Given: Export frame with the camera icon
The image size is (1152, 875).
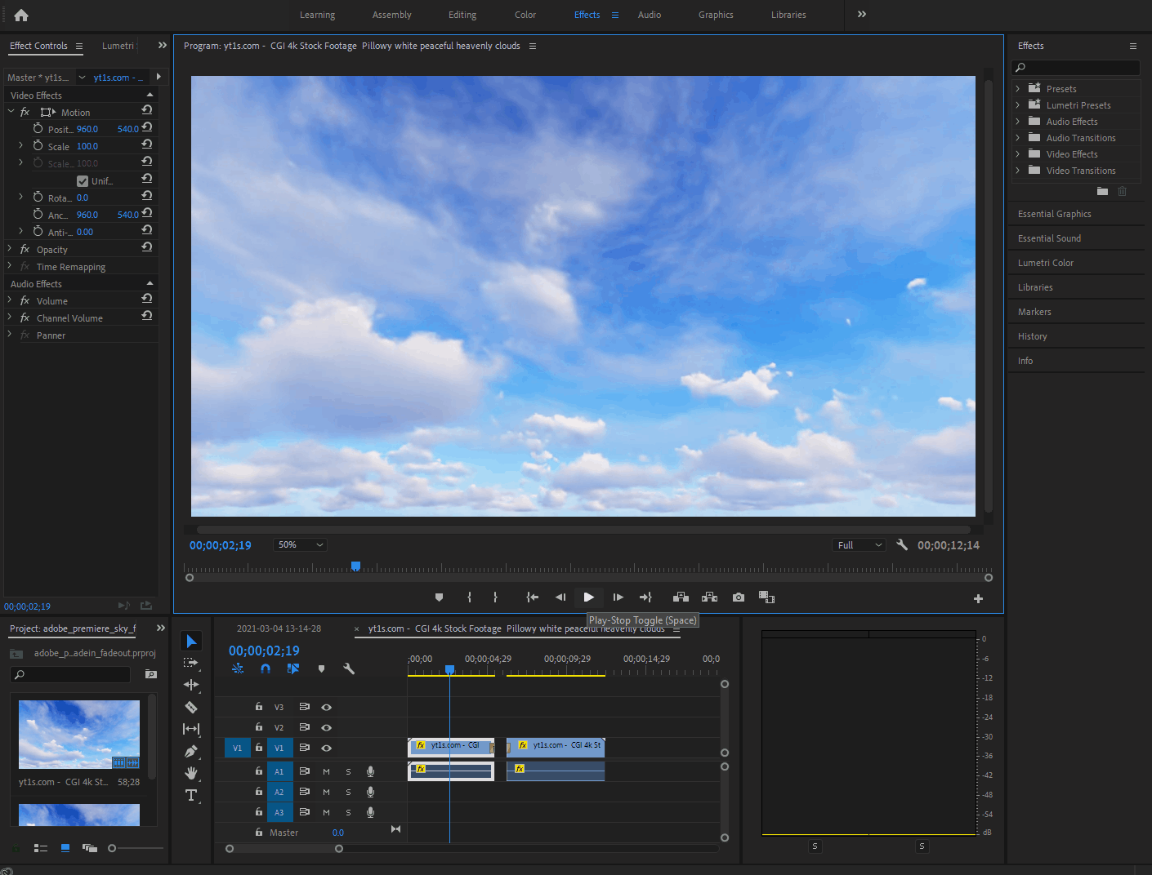Looking at the screenshot, I should 739,597.
